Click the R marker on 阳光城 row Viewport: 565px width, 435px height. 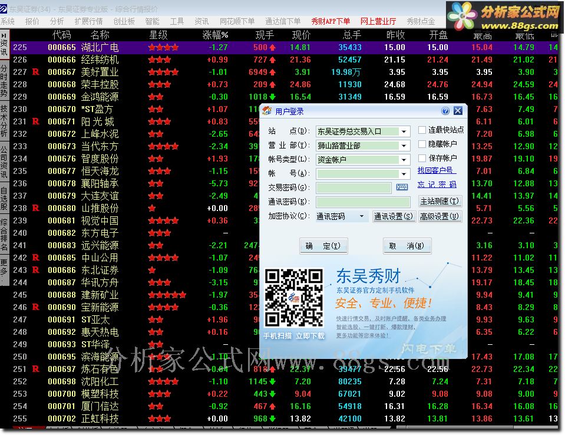point(36,121)
